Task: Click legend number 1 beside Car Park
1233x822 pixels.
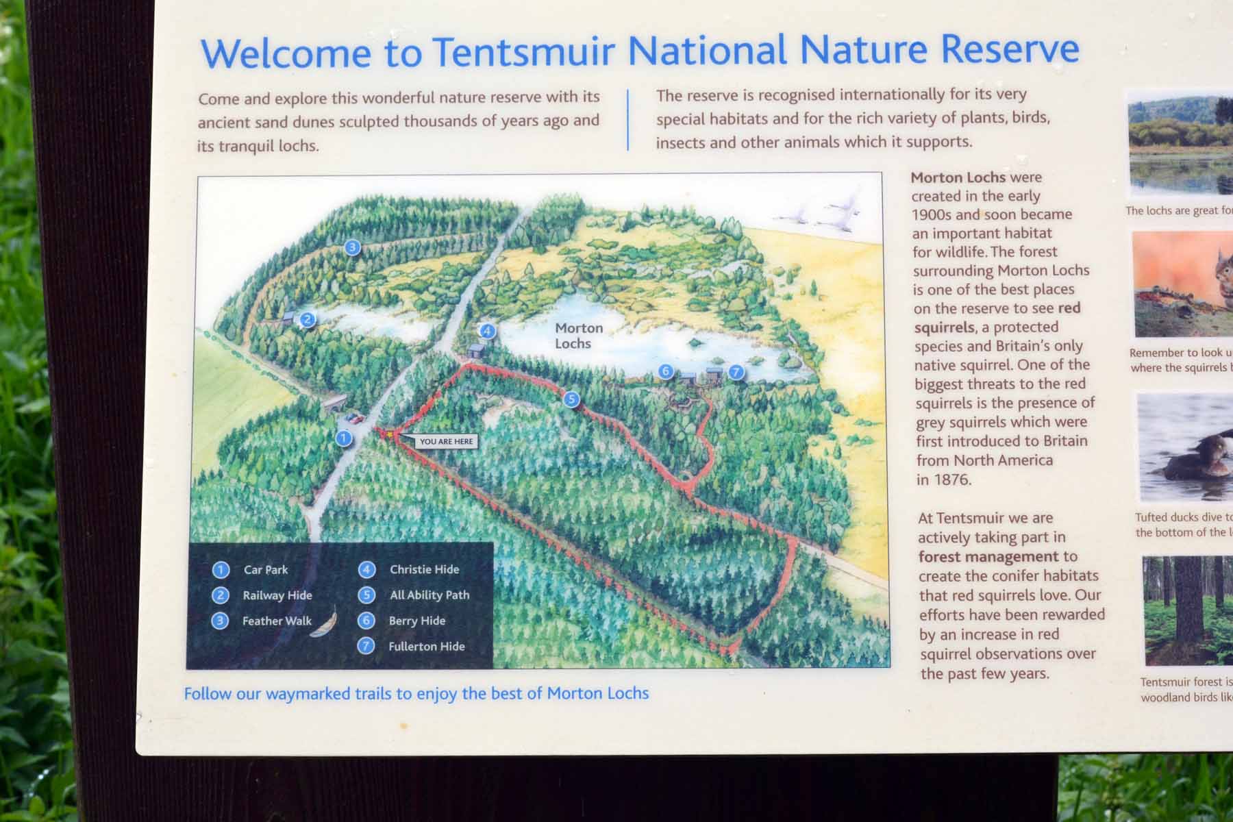Action: [221, 570]
